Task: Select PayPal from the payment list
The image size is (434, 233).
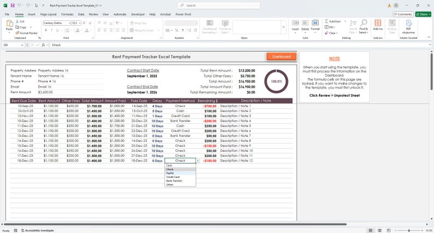Action: (180, 173)
